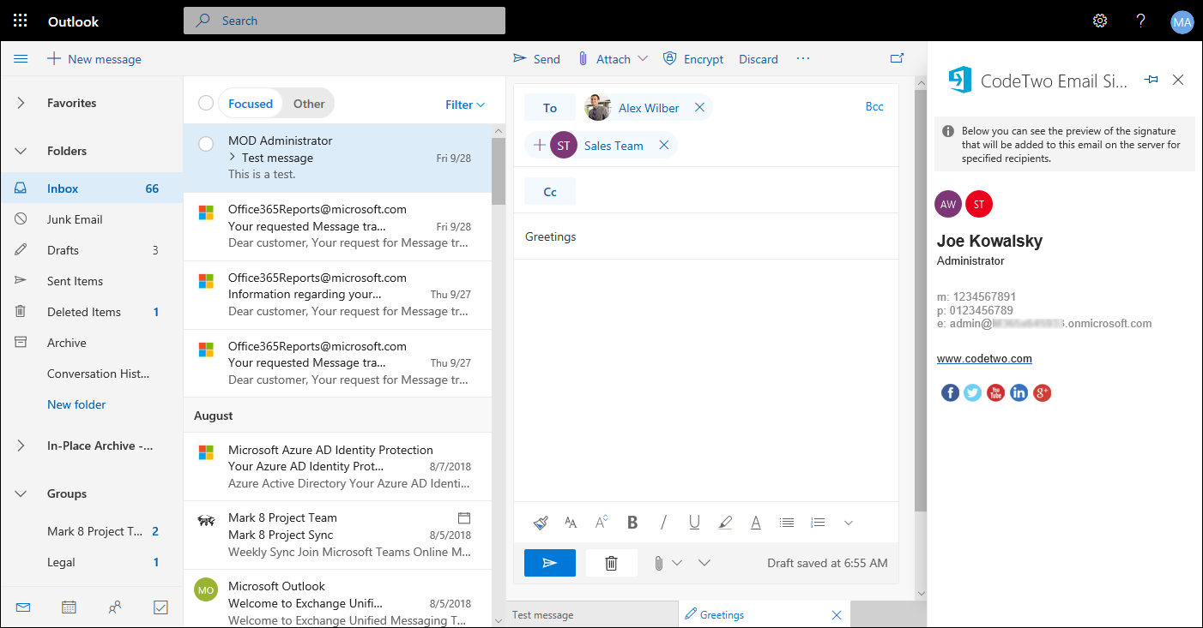Click the paperclip attach icon at bottom

658,563
